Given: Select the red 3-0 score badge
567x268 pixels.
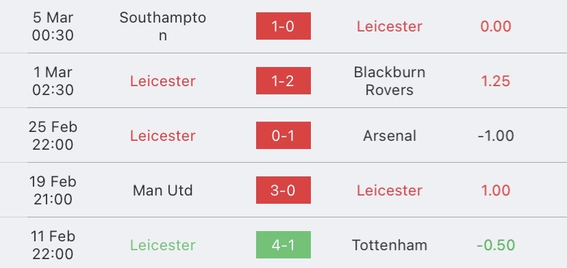Looking at the screenshot, I should tap(283, 190).
